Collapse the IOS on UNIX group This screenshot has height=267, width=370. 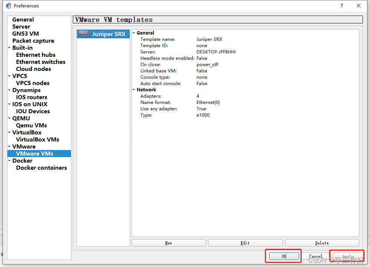click(x=9, y=104)
